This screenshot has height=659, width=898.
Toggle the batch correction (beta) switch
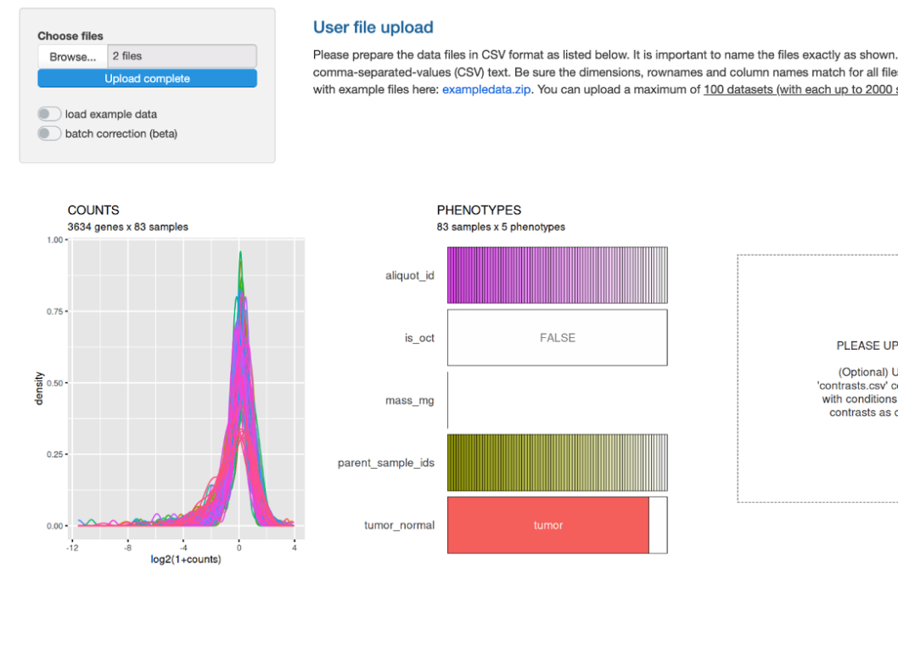click(50, 133)
